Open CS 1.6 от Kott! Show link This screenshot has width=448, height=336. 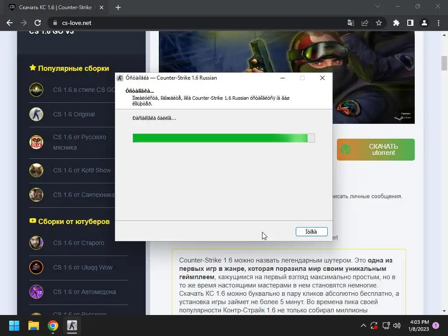tap(82, 170)
